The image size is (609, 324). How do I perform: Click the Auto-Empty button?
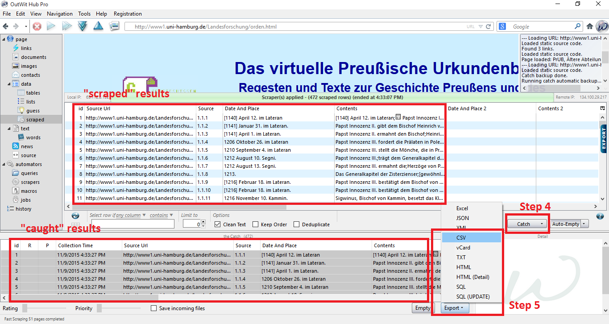566,224
